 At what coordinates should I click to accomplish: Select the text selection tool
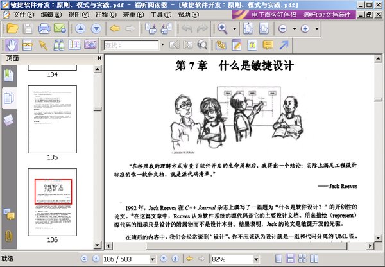click(74, 45)
